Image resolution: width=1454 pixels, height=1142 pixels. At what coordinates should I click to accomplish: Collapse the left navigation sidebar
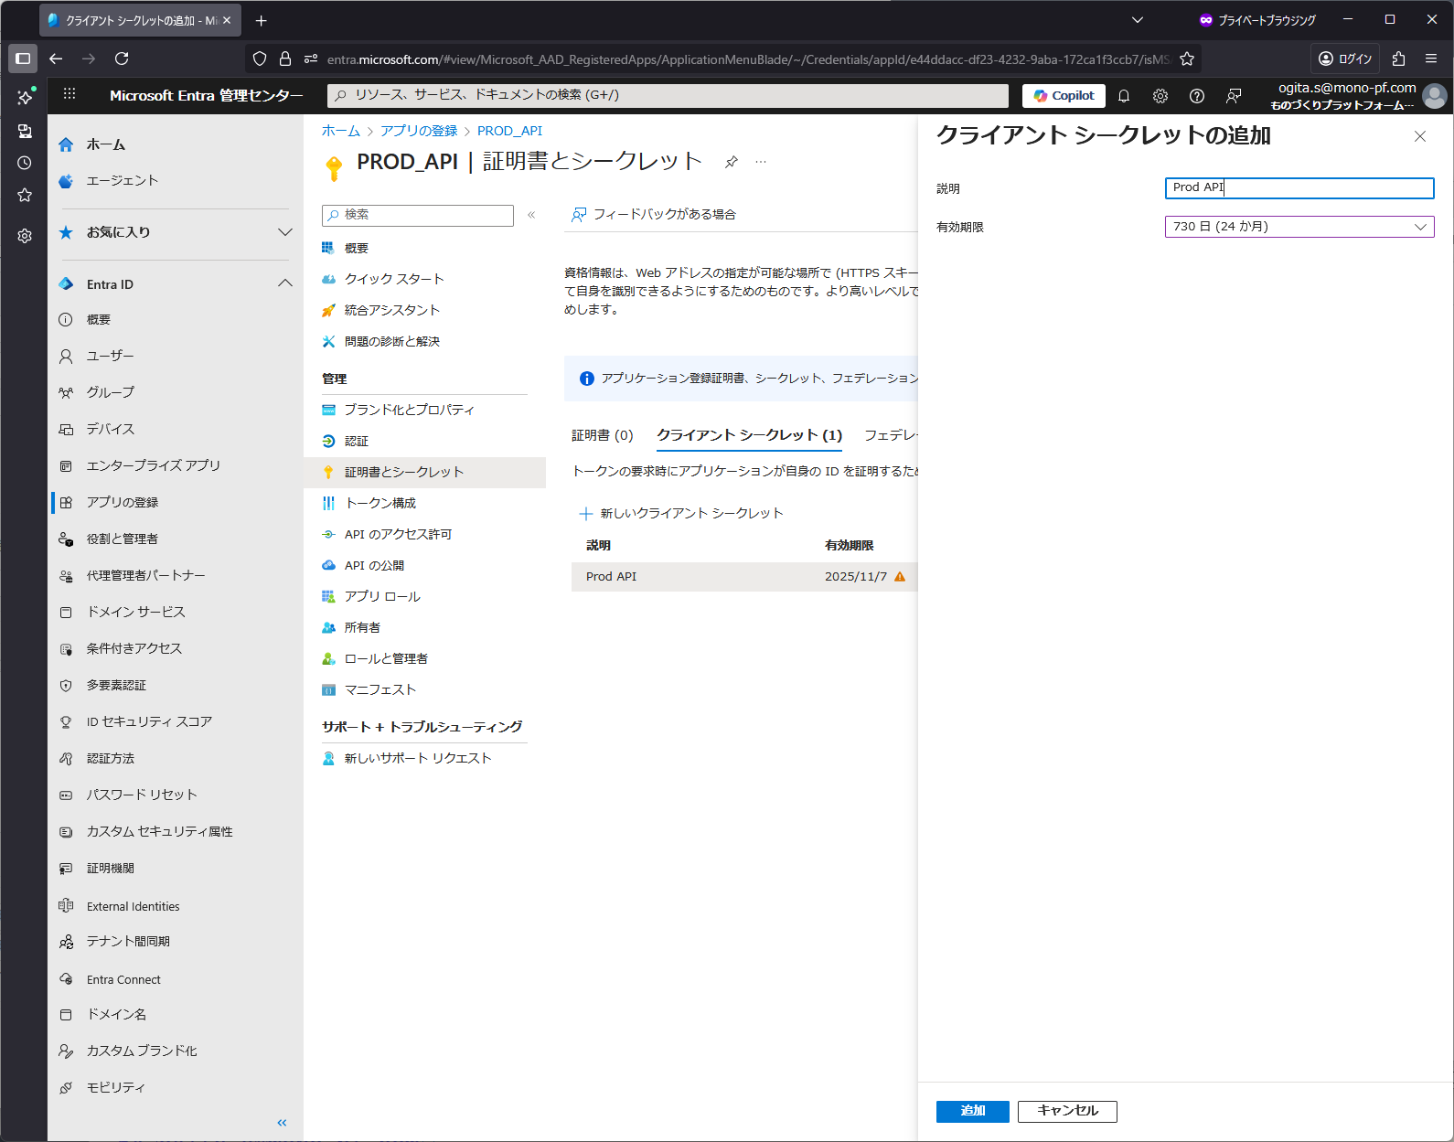282,1123
